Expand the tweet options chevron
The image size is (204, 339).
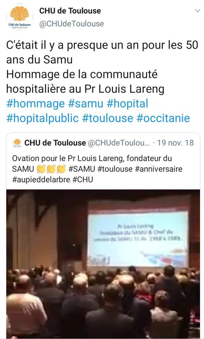pos(197,11)
